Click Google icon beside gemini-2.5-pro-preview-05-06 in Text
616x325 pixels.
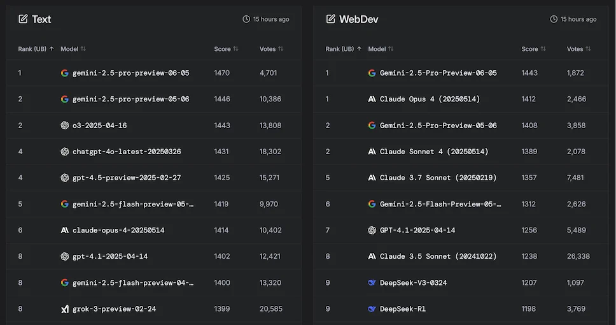click(65, 99)
